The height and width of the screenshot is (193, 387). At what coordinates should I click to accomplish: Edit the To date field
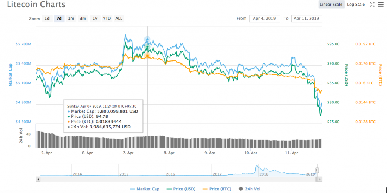[x=307, y=19]
